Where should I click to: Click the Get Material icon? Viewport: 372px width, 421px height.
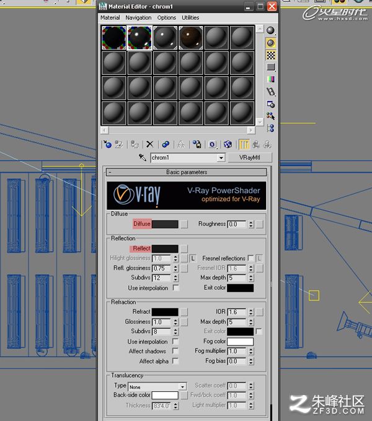tap(107, 144)
